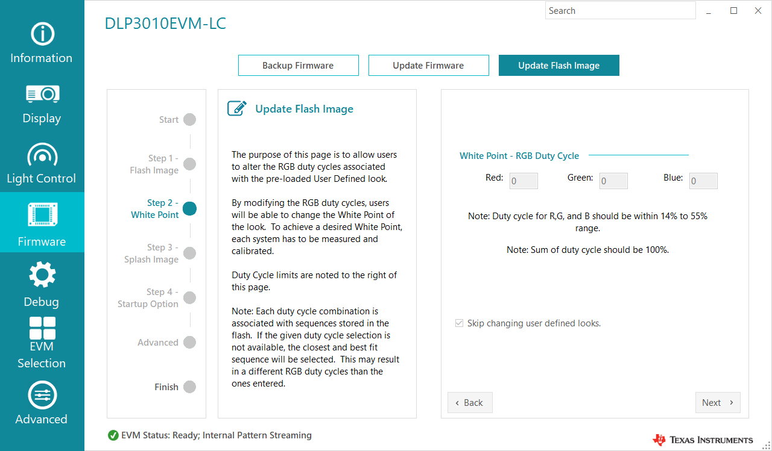Screen dimensions: 772x451
Task: Click the green EVM status check icon
Action: (113, 435)
